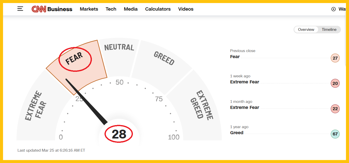The width and height of the screenshot is (349, 163).
Task: Open the Tech section
Action: (x=111, y=9)
